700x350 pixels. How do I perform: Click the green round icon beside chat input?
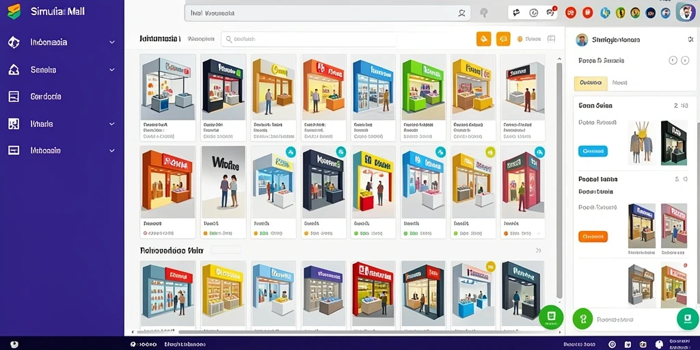coord(582,319)
